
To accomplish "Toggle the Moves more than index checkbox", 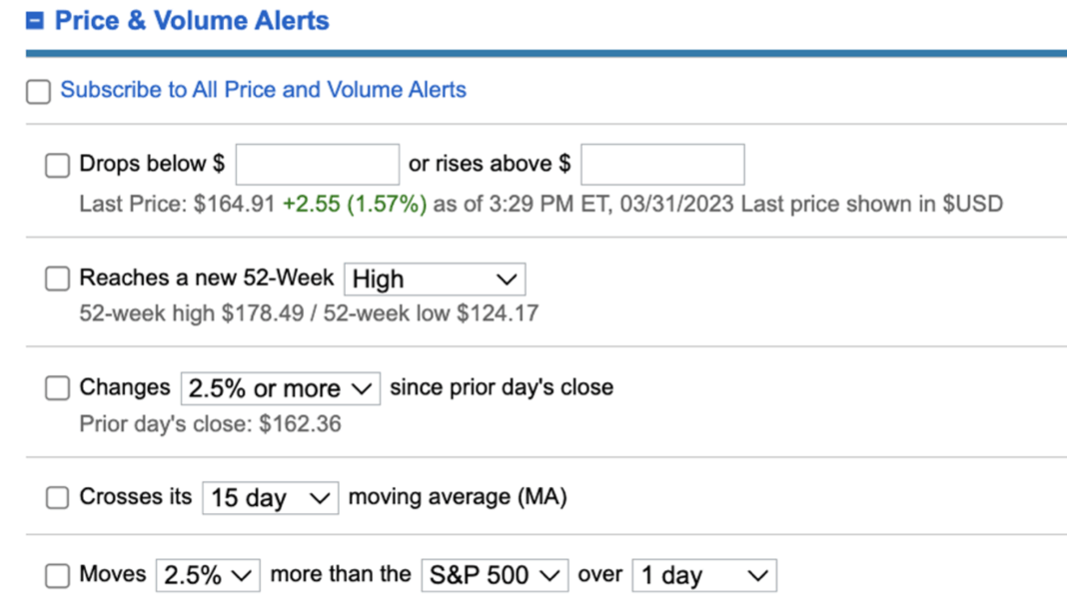I will click(x=57, y=575).
